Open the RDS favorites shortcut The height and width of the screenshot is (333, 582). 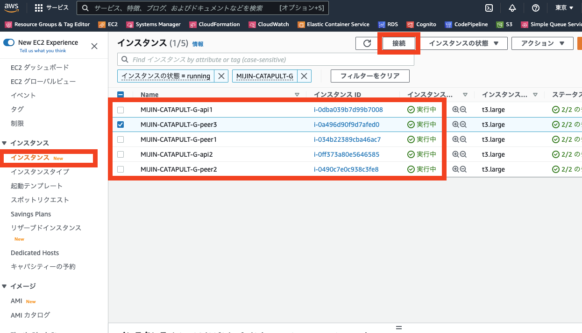click(388, 24)
